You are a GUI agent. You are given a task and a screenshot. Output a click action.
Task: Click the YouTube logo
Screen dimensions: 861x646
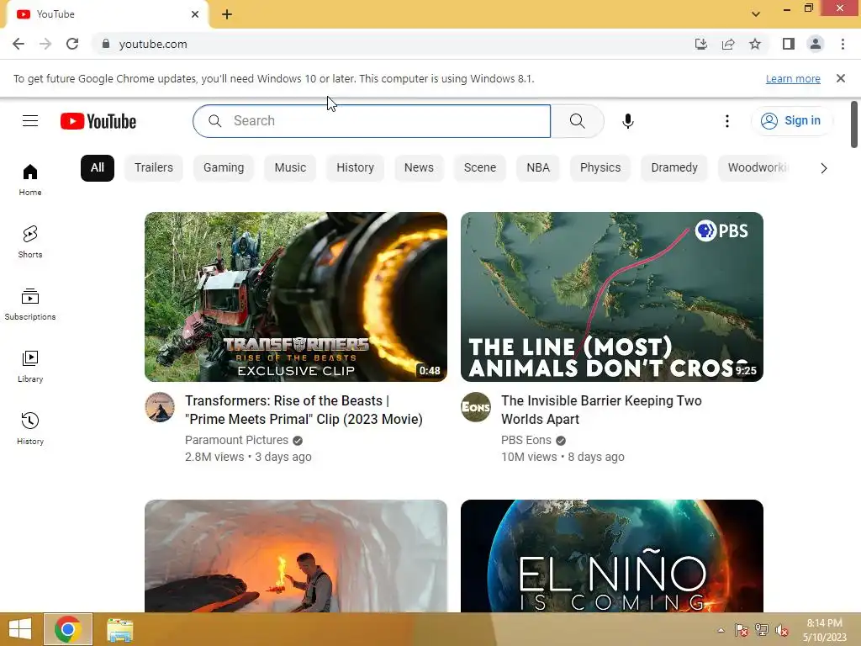coord(98,121)
